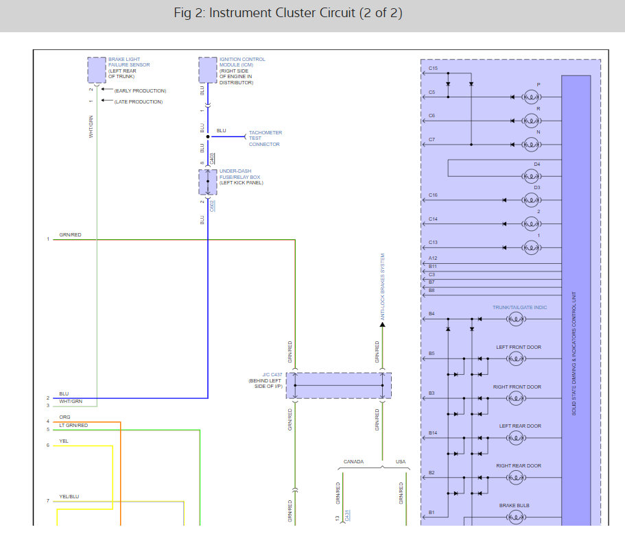Click the TRUNK/TAILGATE INDIC label

(519, 307)
